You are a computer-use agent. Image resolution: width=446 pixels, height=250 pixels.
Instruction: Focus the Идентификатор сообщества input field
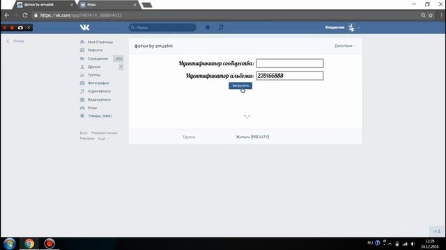click(x=290, y=63)
